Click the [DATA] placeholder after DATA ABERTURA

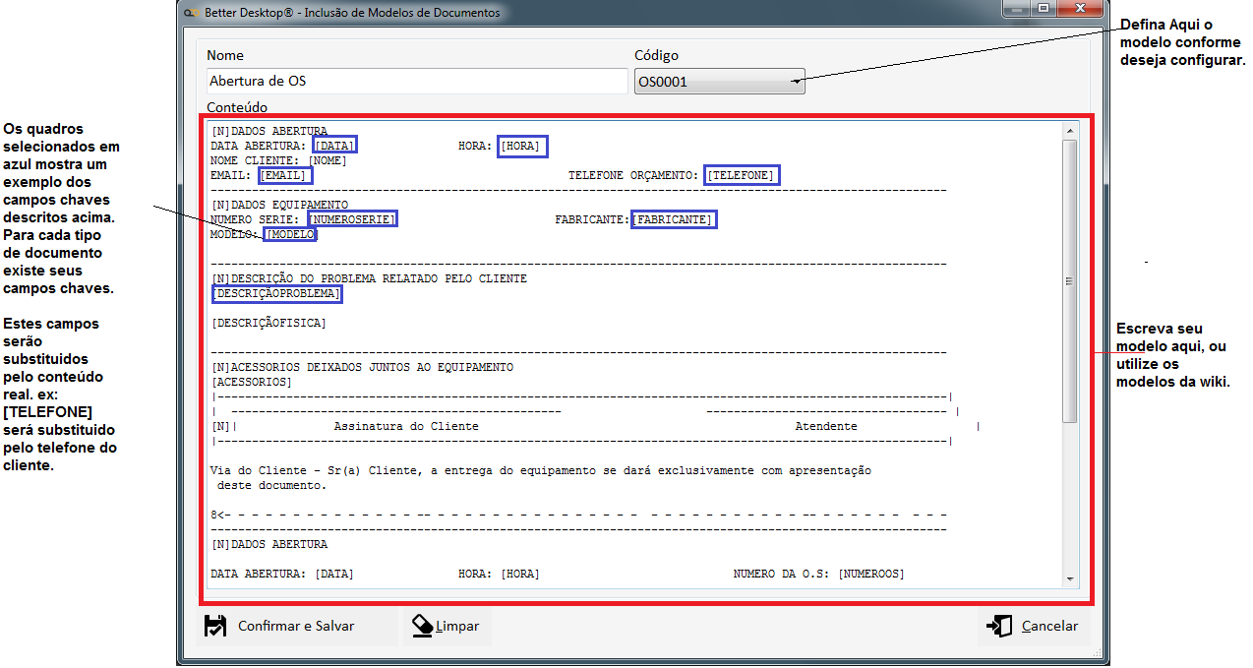pos(335,146)
